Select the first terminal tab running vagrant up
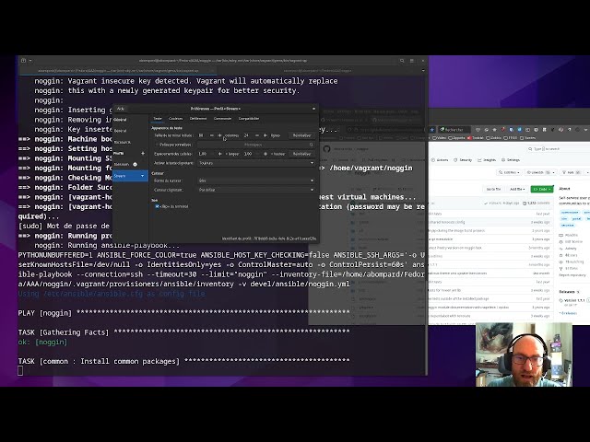Image resolution: width=590 pixels, height=442 pixels. point(117,70)
